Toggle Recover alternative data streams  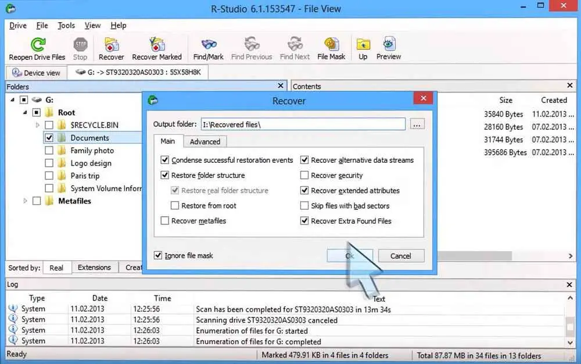tap(304, 160)
